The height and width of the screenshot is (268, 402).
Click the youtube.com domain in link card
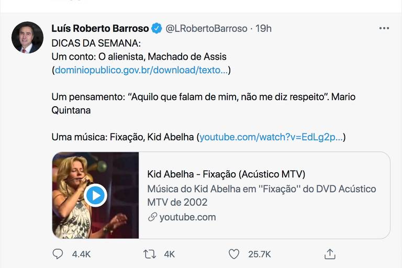click(x=187, y=217)
